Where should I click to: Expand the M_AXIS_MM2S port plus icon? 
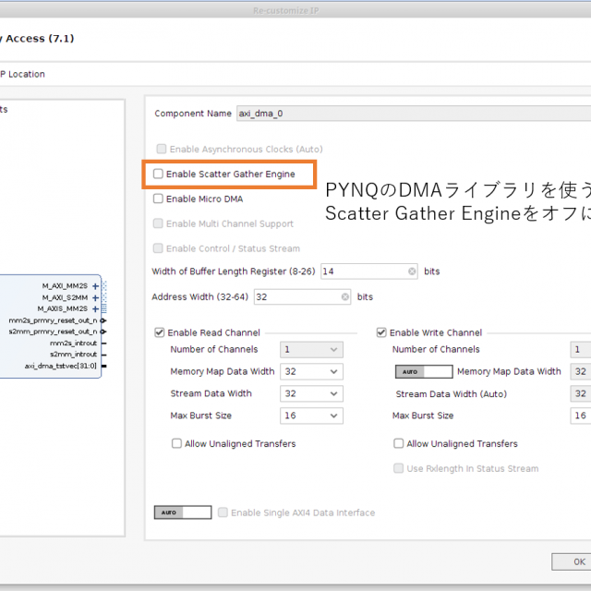click(95, 309)
